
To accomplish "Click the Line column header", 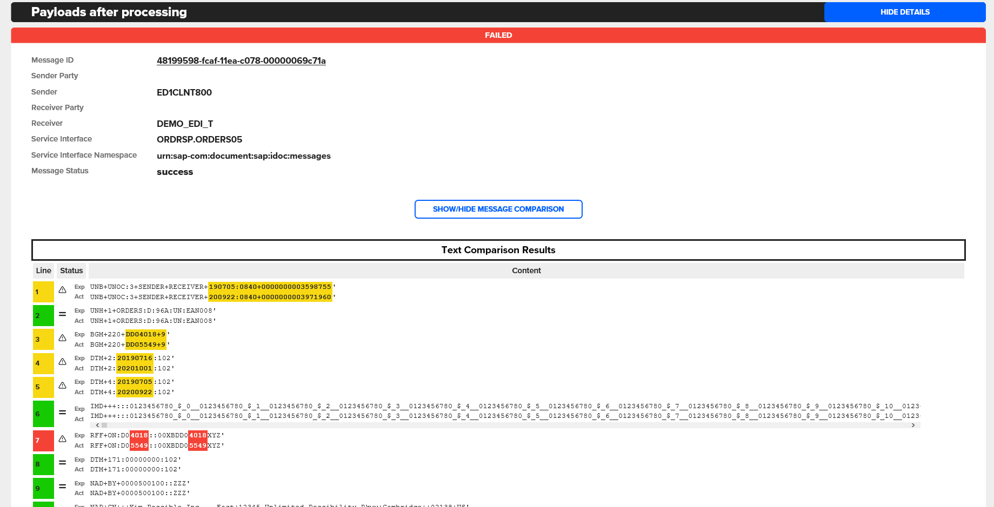I will pyautogui.click(x=44, y=271).
